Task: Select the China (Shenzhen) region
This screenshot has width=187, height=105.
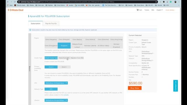Action: click(x=103, y=40)
